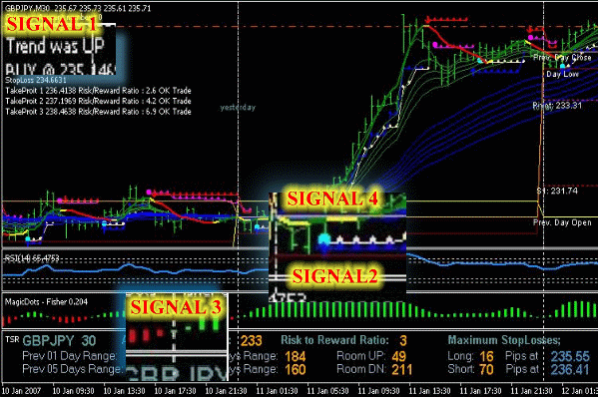Select the cyan dot in Signal 4 inset

pyautogui.click(x=324, y=239)
